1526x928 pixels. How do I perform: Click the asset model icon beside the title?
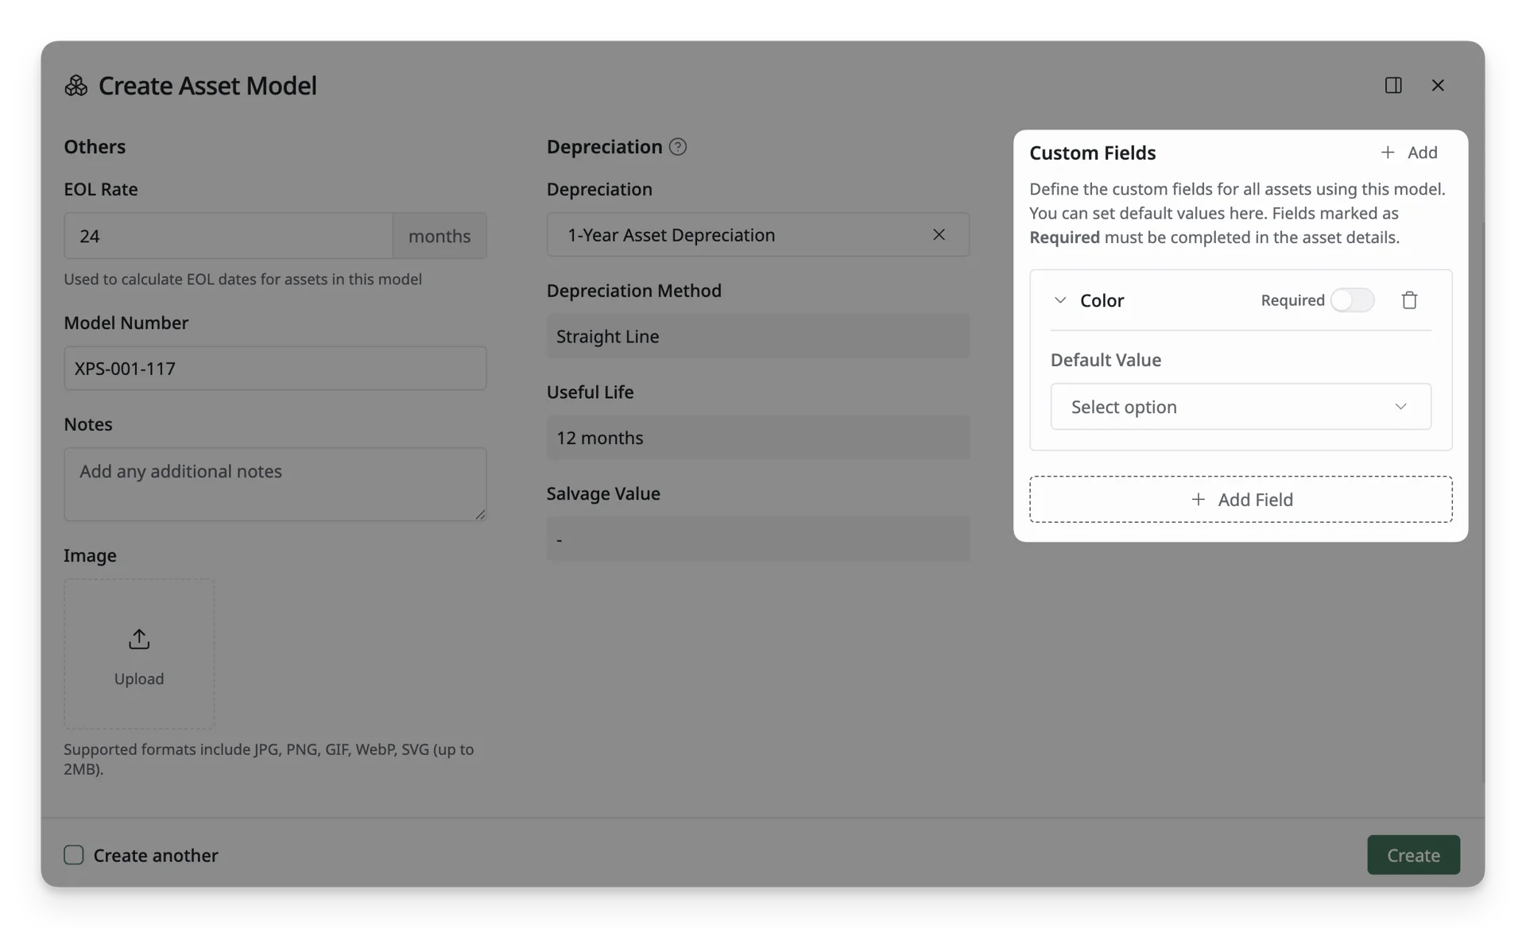[x=76, y=85]
